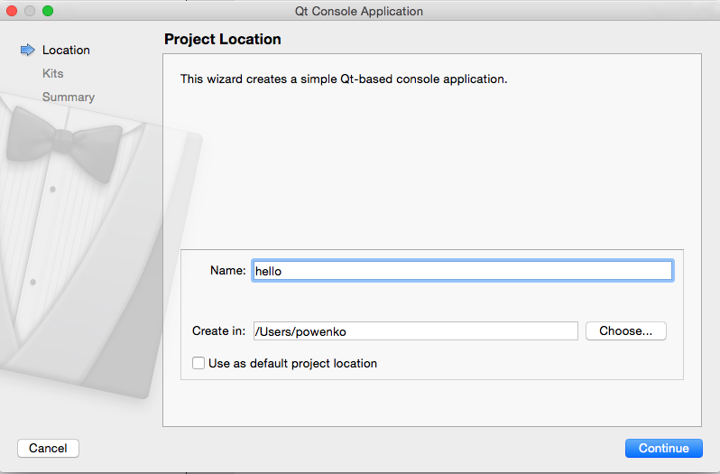Click the Qt Console Application title bar
Image resolution: width=720 pixels, height=474 pixels.
click(359, 11)
